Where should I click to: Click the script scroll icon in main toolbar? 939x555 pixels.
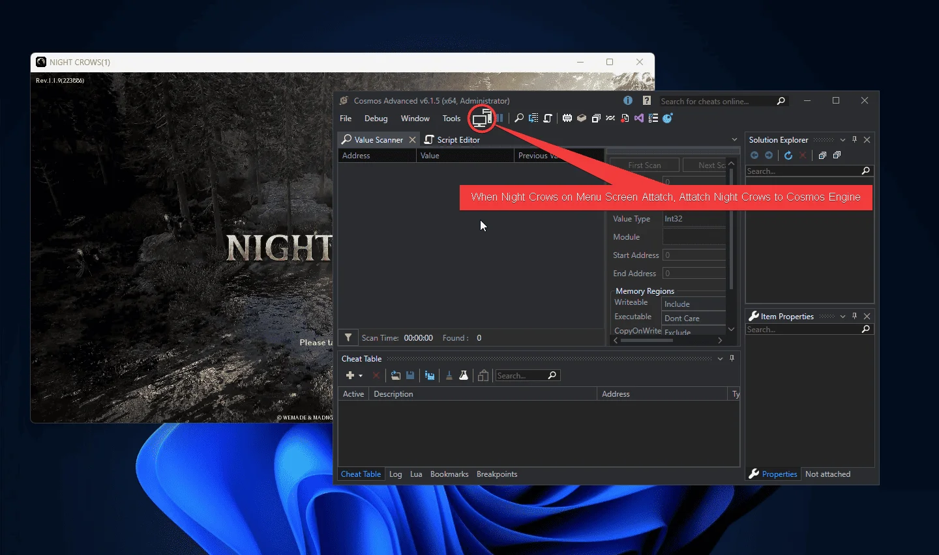(x=548, y=118)
